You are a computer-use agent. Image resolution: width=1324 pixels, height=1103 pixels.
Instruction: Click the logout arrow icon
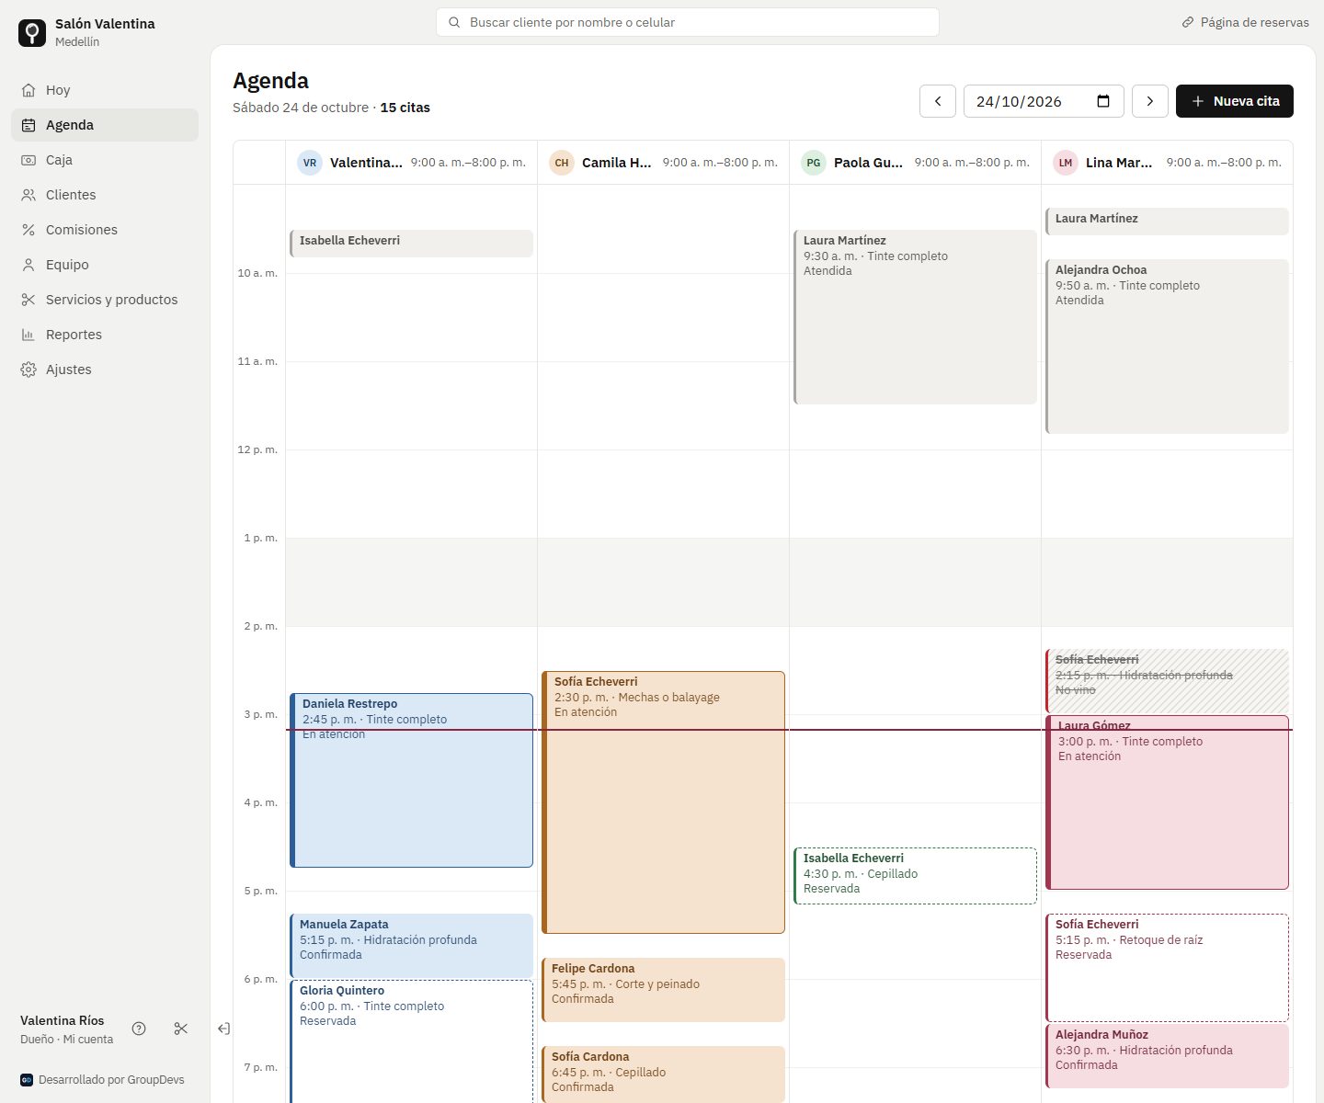pyautogui.click(x=223, y=1029)
